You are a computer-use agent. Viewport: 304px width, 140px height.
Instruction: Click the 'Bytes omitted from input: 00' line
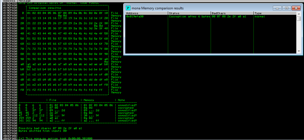(43, 131)
